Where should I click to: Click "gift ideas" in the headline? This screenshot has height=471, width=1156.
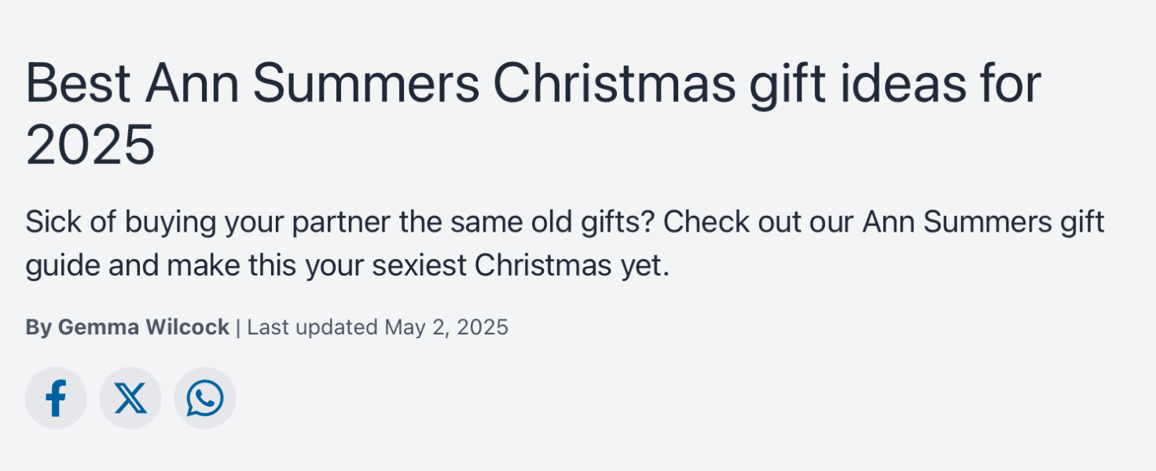point(857,83)
